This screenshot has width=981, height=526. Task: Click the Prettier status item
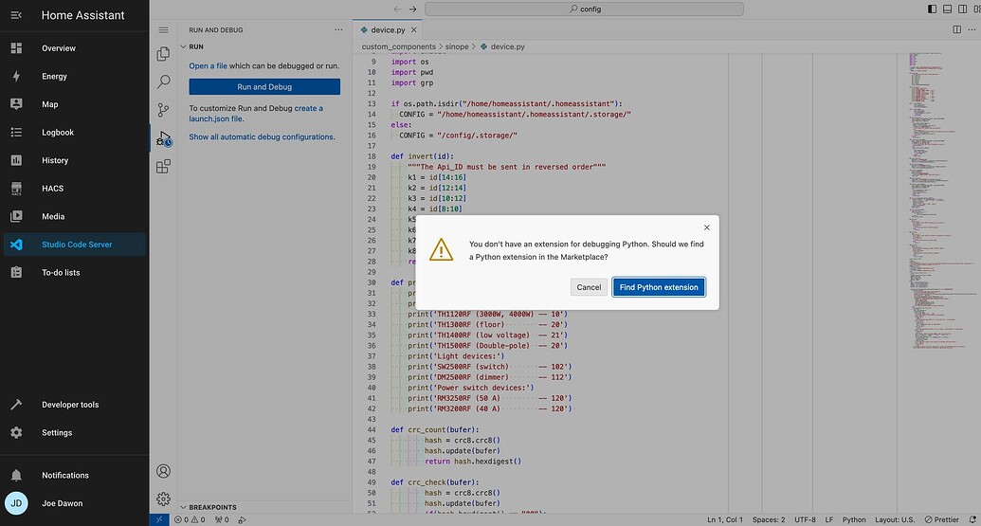(941, 519)
